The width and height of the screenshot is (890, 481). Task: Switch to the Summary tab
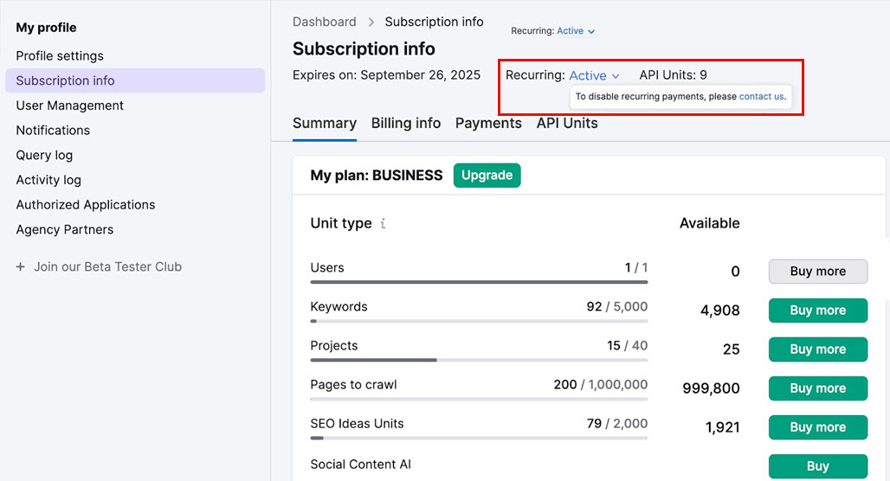[x=325, y=123]
